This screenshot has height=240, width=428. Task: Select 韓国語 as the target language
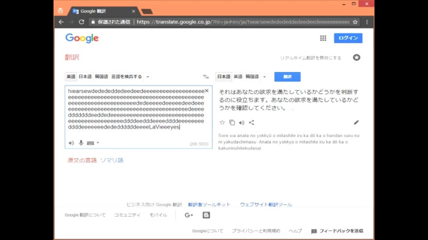tap(252, 77)
